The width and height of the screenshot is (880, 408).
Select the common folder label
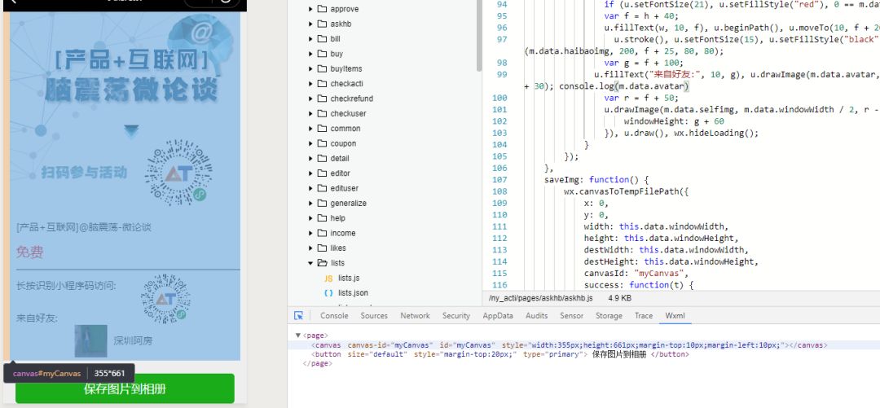click(345, 129)
